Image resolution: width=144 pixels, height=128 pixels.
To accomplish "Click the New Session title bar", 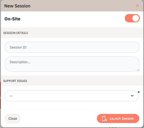I will point(72,6).
